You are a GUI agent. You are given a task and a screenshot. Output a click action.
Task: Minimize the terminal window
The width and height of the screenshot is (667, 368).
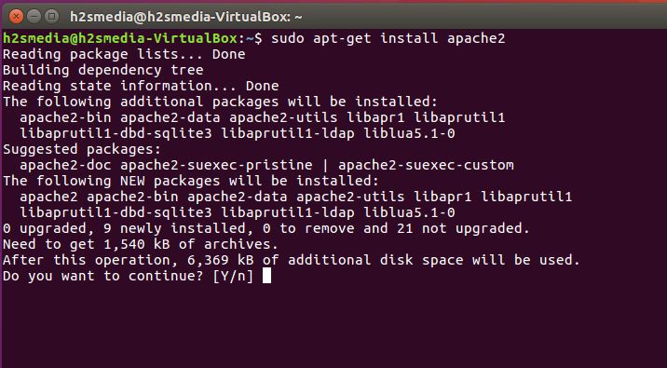pos(34,17)
